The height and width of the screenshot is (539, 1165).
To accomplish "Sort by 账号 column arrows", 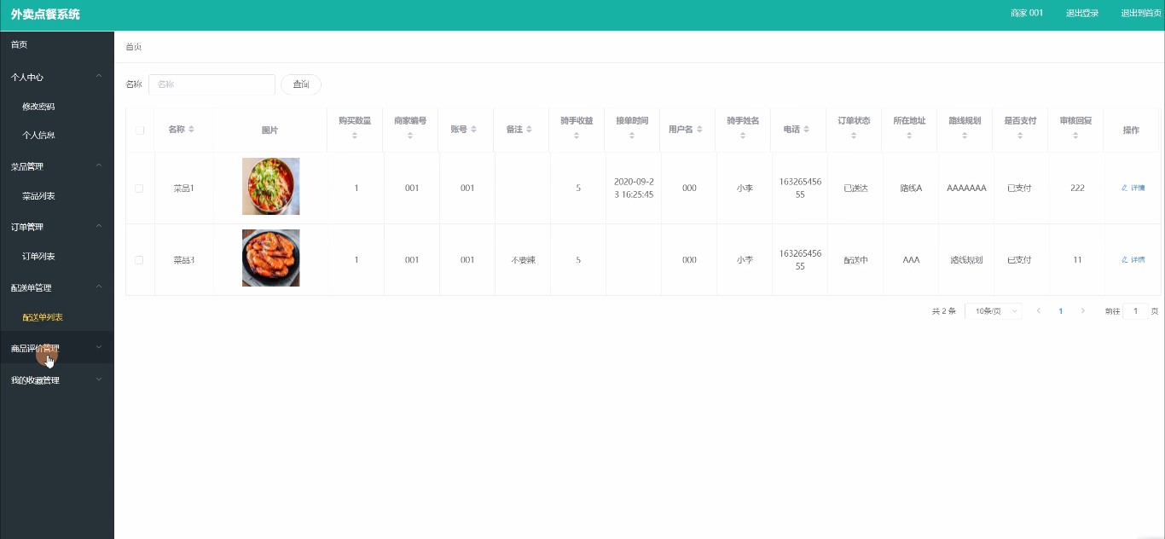I will [x=473, y=130].
